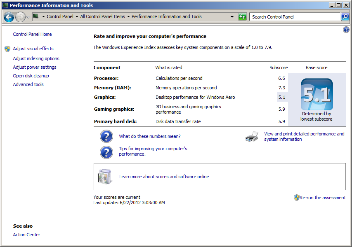Image resolution: width=352 pixels, height=247 pixels.
Task: Re-run the assessment
Action: 323,198
